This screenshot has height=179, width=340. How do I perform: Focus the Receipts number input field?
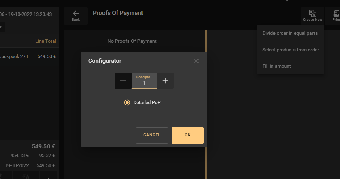click(144, 81)
